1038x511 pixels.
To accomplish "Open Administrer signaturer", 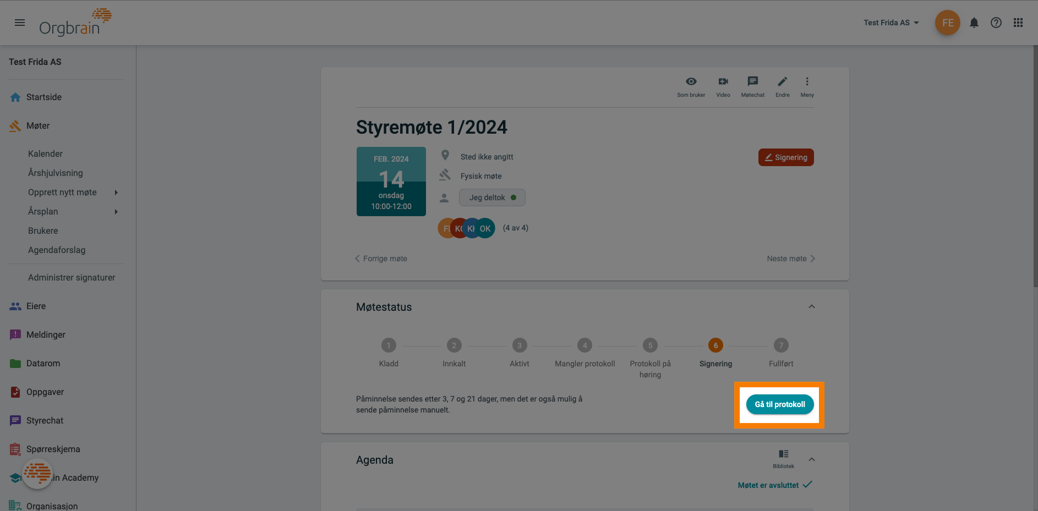I will (x=72, y=278).
